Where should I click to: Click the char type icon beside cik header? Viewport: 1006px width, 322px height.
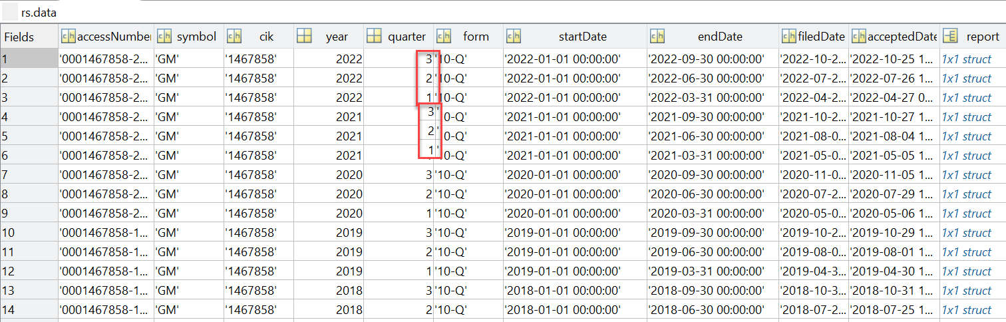(234, 37)
